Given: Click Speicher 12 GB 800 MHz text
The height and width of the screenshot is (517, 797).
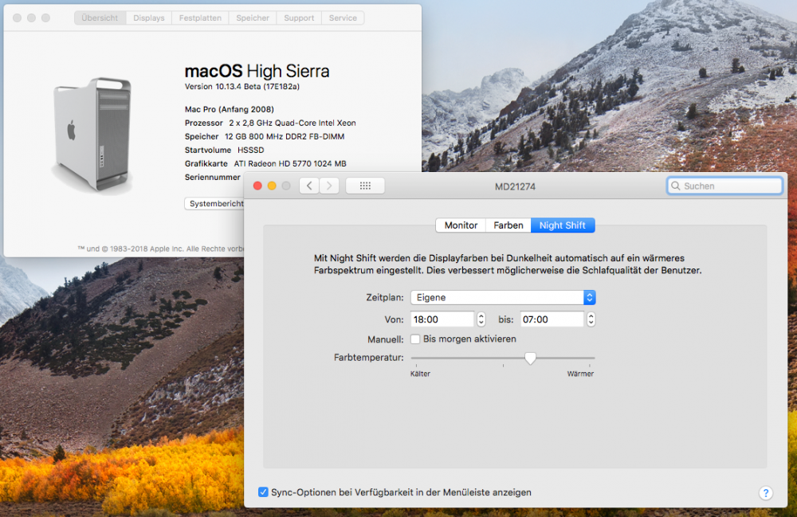Looking at the screenshot, I should (x=265, y=136).
